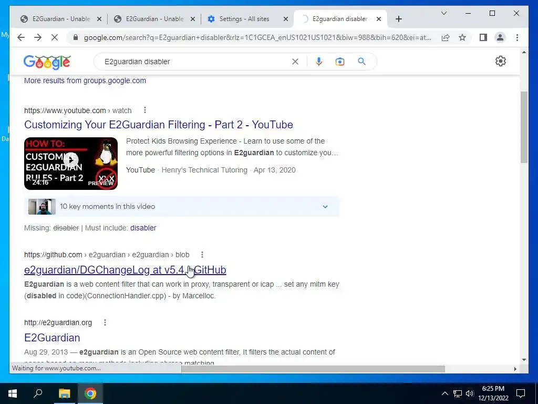
Task: Click the lock icon in address bar
Action: tap(76, 37)
